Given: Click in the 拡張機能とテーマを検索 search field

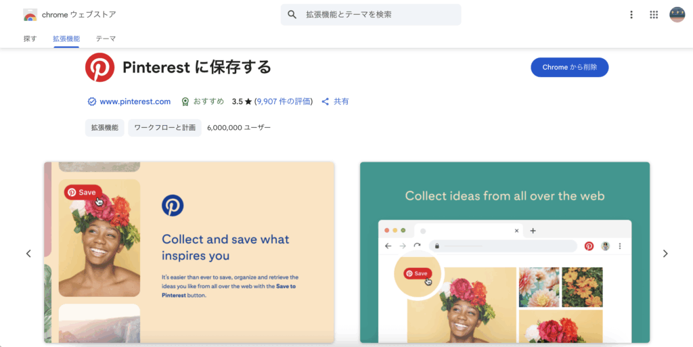Looking at the screenshot, I should [371, 15].
